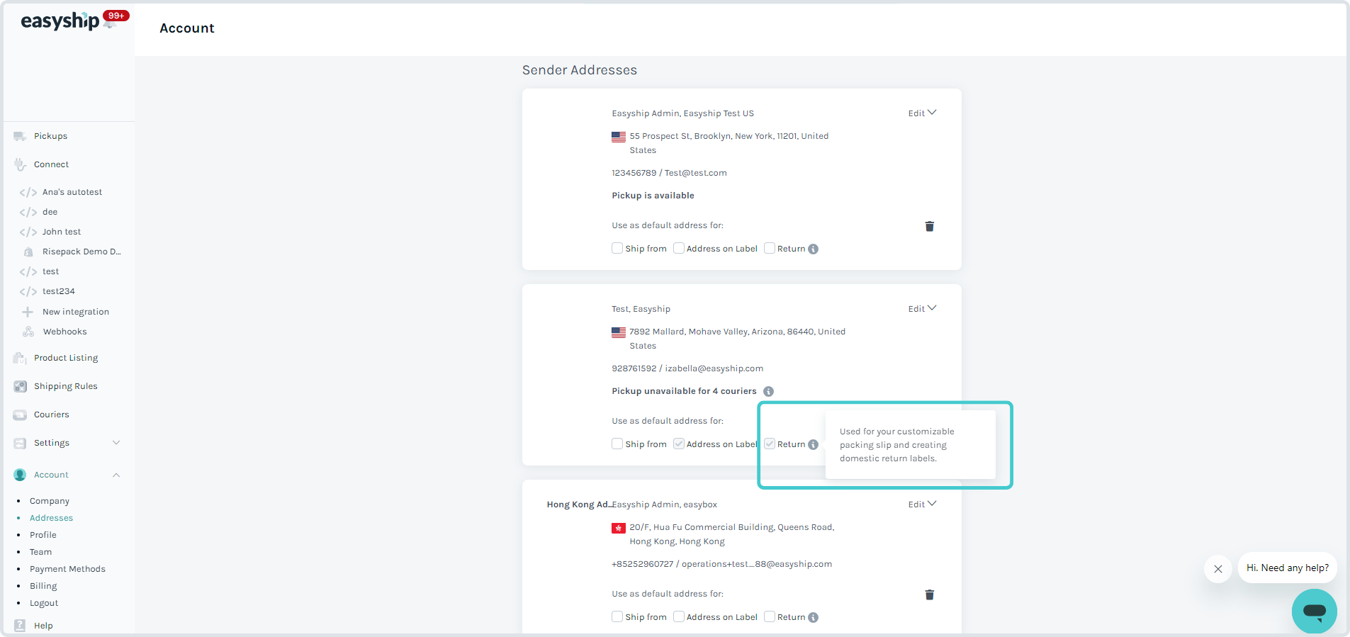1350x637 pixels.
Task: Click Return info icon on Mohave Valley address
Action: 814,445
